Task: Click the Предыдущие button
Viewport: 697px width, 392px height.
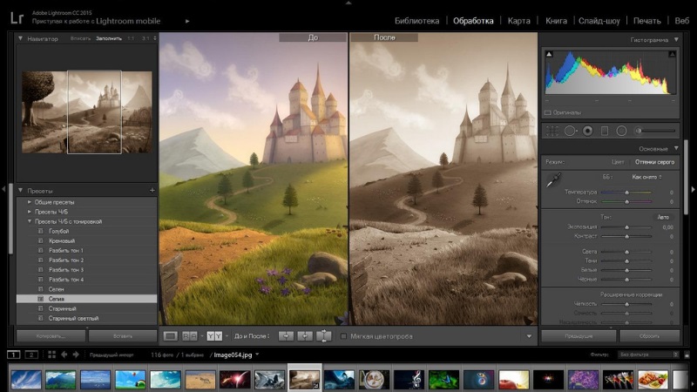Action: 579,336
